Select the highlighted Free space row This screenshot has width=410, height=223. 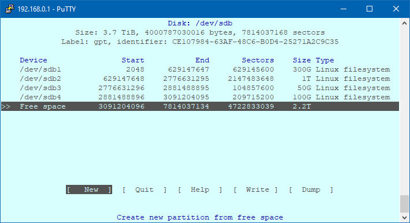(200, 106)
